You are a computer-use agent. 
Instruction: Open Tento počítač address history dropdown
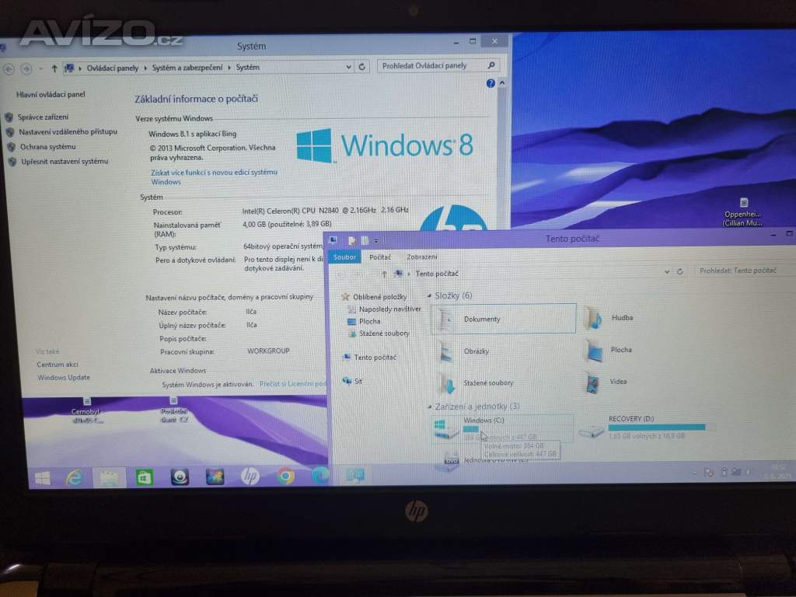click(x=667, y=271)
